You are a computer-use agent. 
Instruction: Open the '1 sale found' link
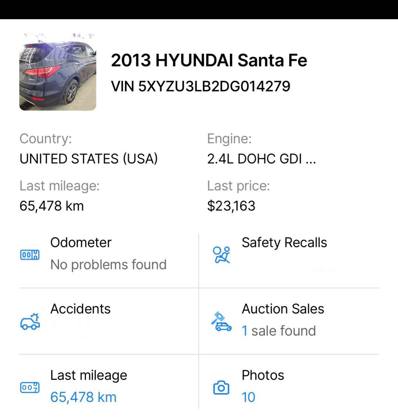point(278,331)
